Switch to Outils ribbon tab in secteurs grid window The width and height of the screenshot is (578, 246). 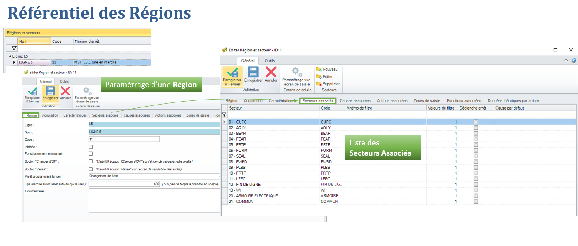point(270,61)
